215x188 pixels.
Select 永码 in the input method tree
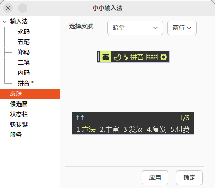tap(24, 32)
